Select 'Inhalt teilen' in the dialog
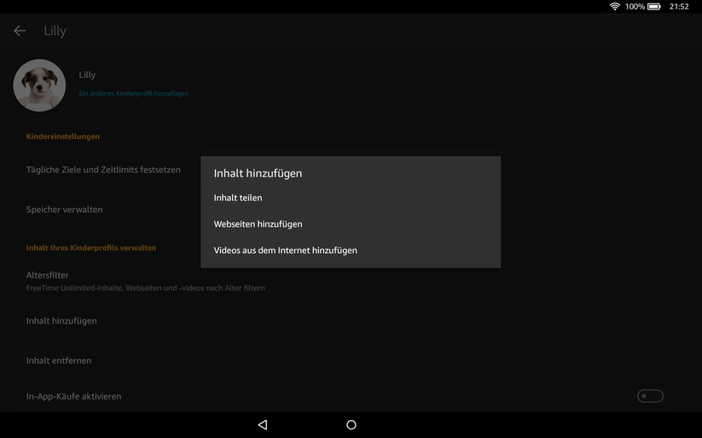Screen dimensions: 702x438 click(x=238, y=198)
